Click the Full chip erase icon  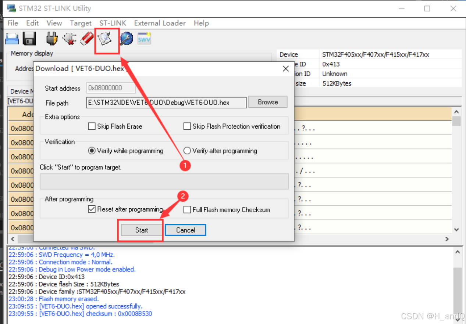(87, 39)
